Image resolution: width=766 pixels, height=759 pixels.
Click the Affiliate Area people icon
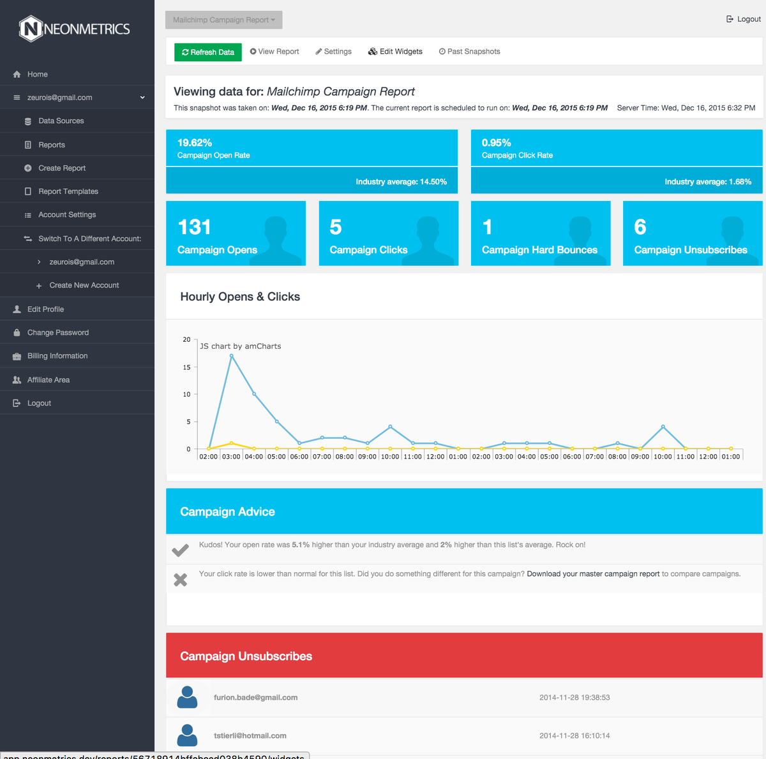pos(17,379)
